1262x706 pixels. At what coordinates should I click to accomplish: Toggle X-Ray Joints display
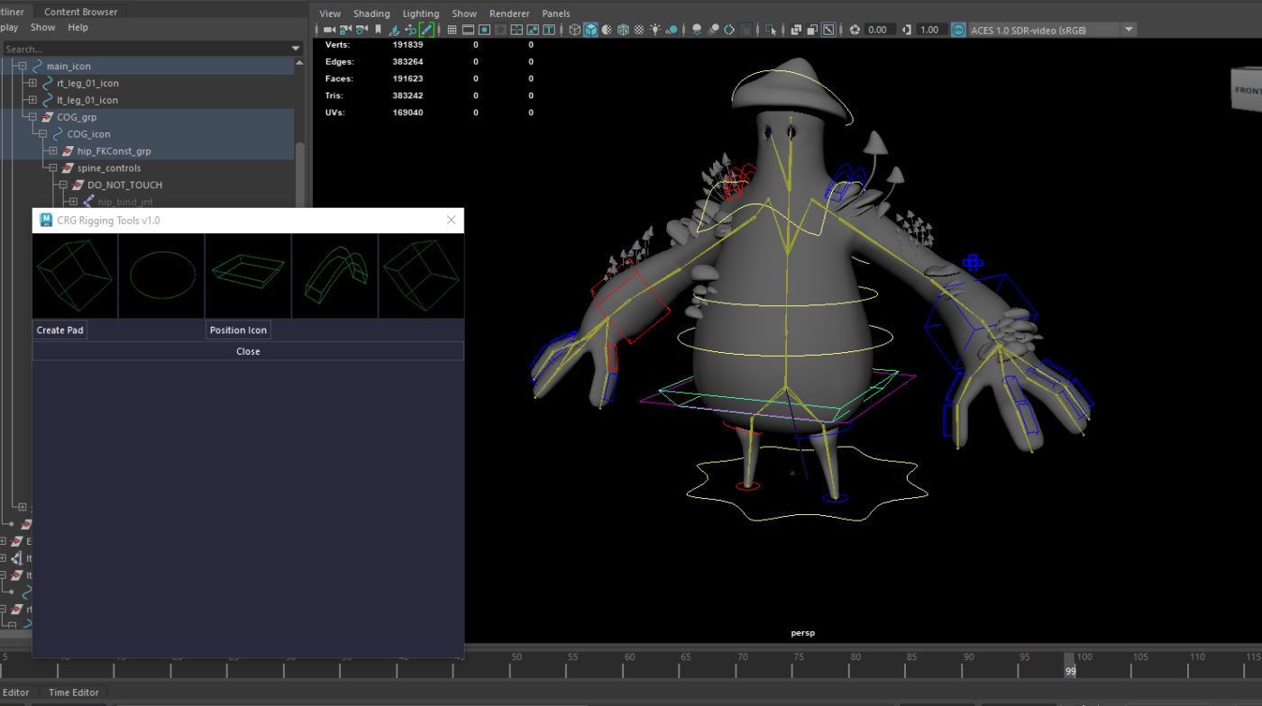(828, 30)
